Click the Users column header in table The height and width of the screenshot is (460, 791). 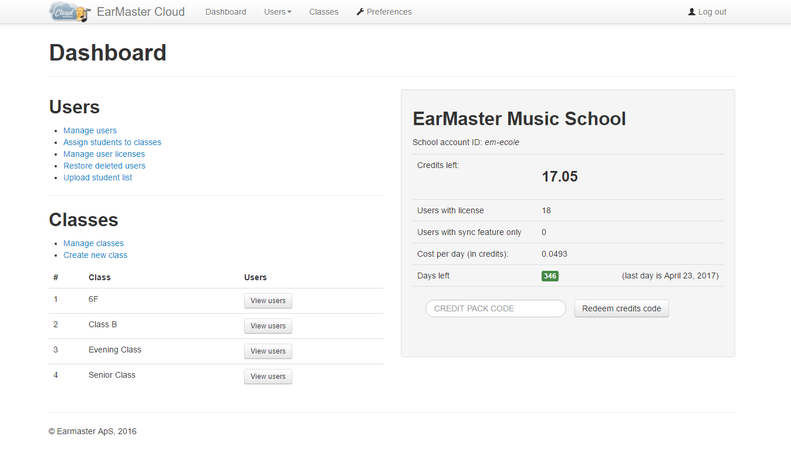click(x=255, y=277)
